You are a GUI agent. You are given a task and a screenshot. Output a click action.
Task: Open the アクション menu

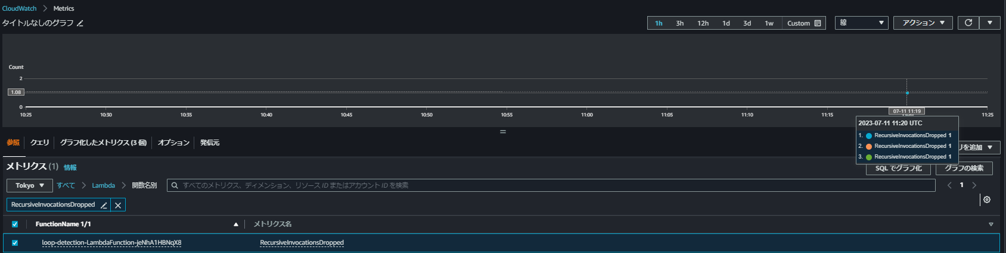coord(923,23)
